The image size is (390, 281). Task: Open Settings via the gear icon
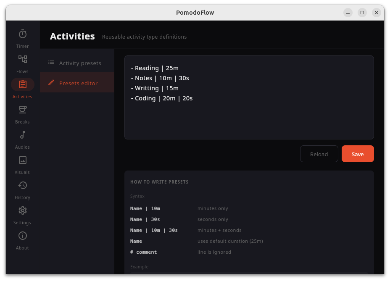[22, 210]
